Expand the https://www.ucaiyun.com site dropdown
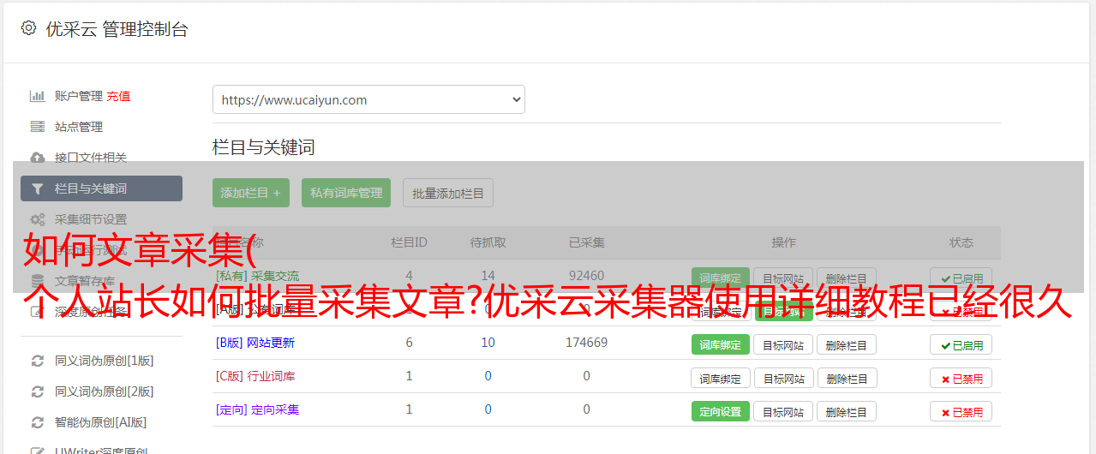 coord(368,99)
